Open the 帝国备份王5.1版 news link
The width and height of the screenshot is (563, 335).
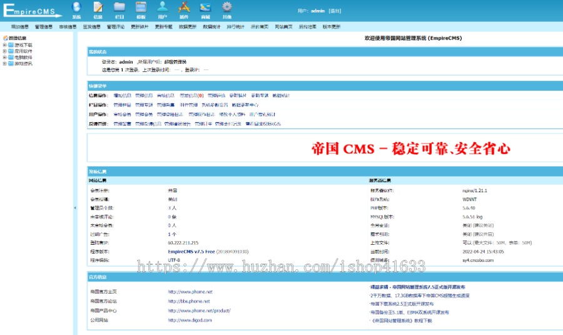410,312
